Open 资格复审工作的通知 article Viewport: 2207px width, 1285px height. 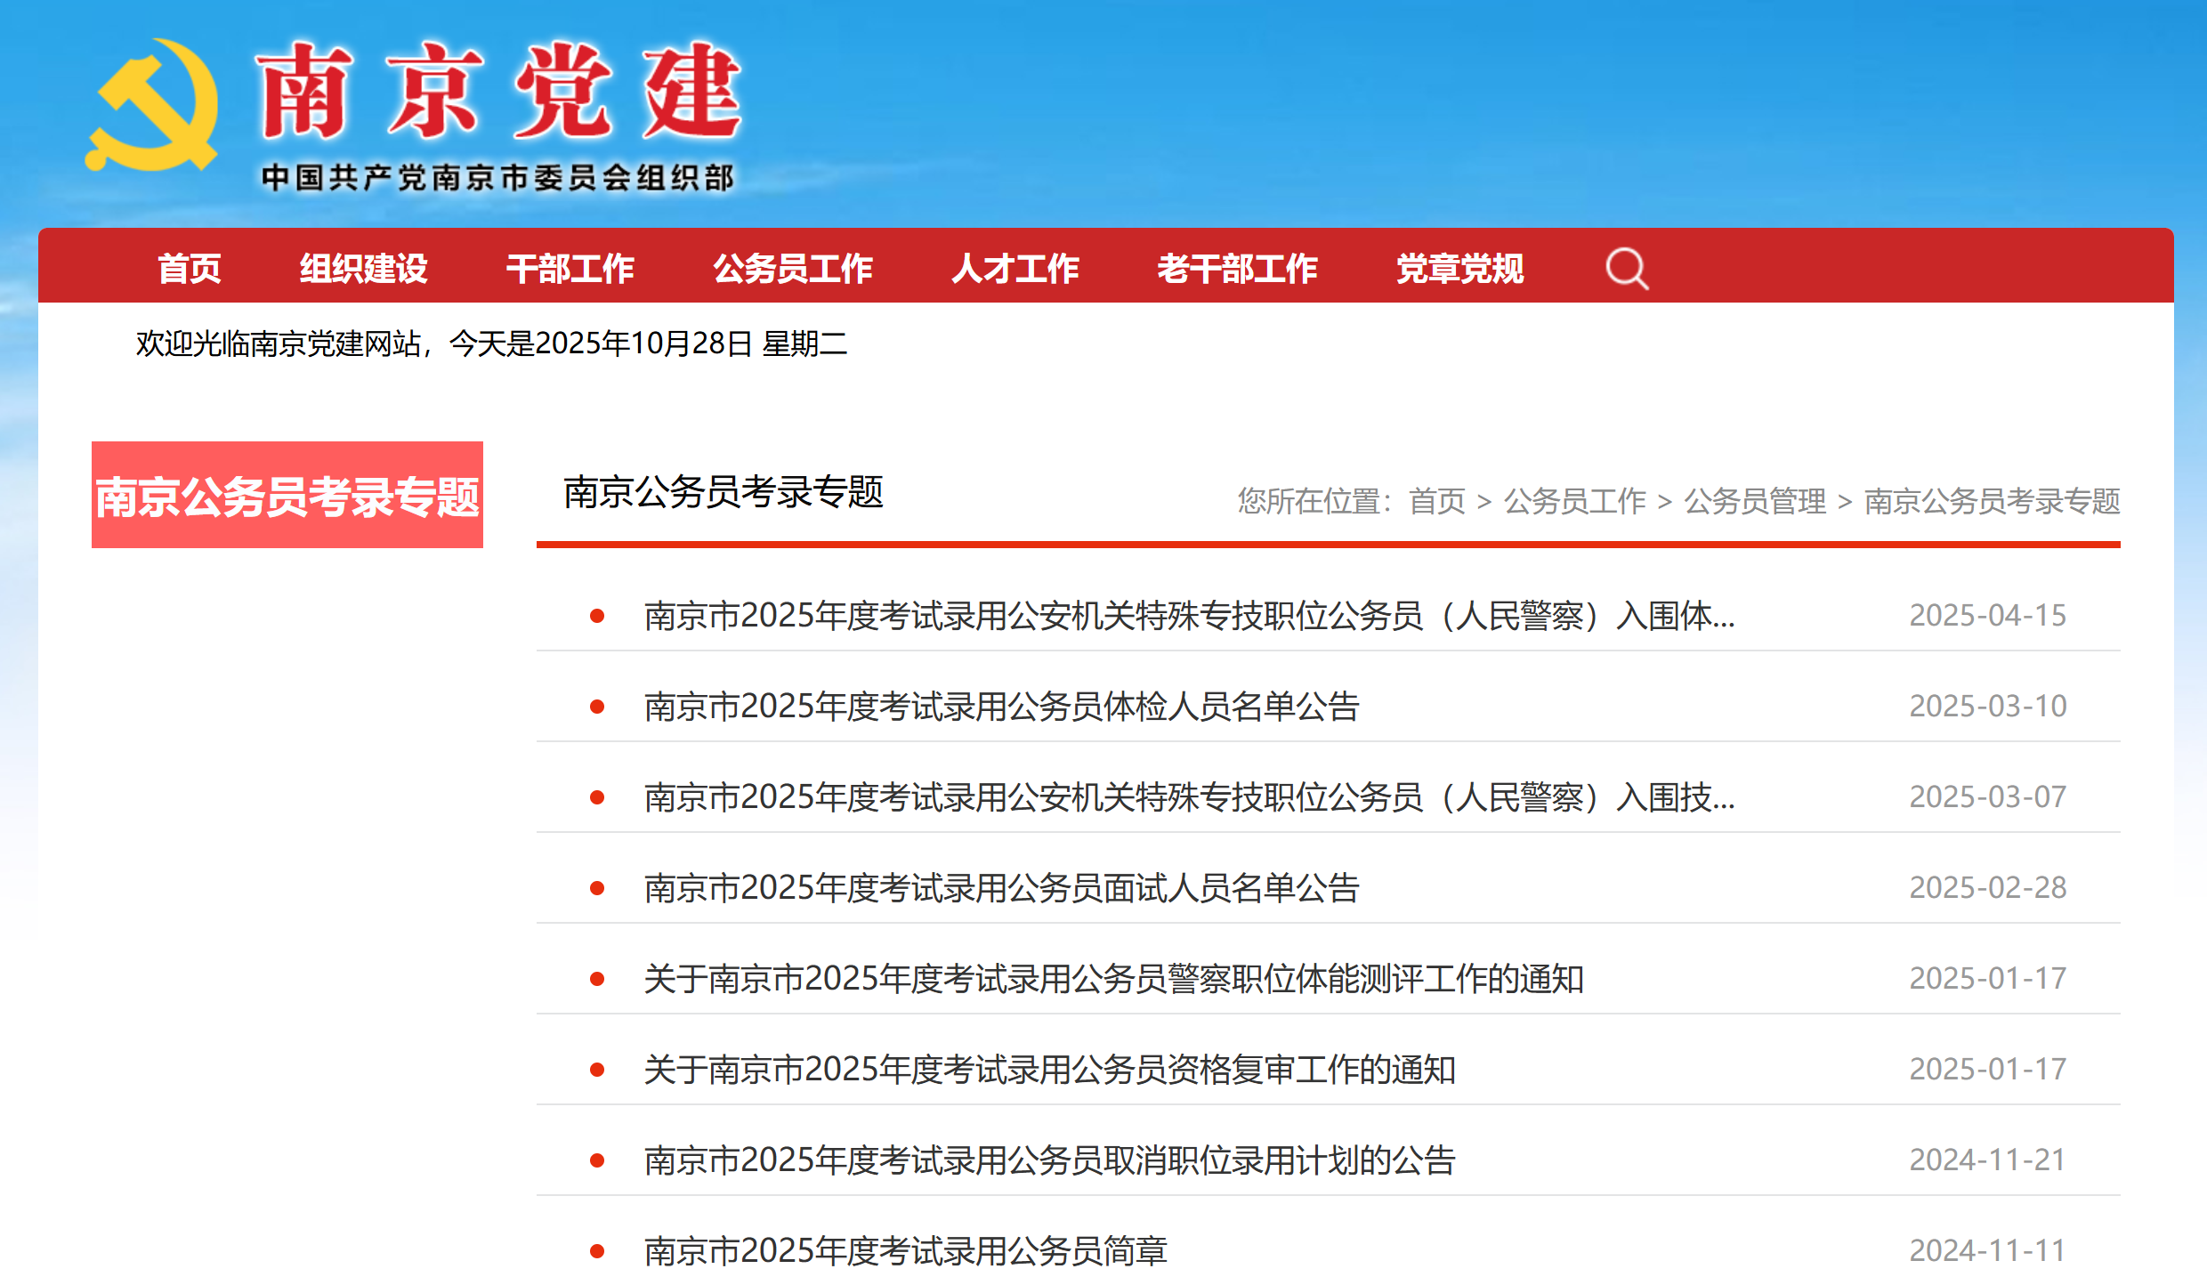(x=1049, y=1070)
